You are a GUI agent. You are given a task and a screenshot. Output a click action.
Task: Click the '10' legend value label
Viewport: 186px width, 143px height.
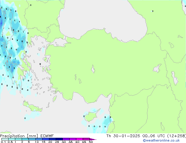37,142
